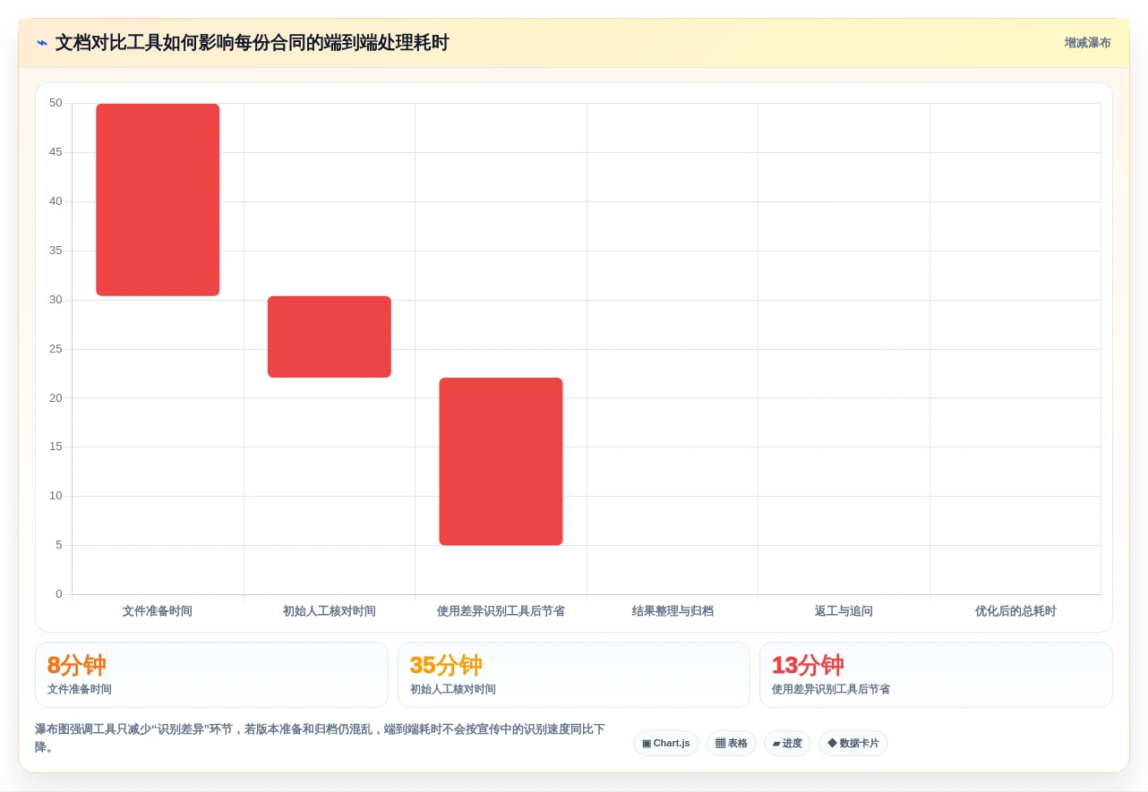Viewport: 1148px width, 792px height.
Task: Click the 初始人工核对时间 axis label under chart
Action: click(x=330, y=611)
